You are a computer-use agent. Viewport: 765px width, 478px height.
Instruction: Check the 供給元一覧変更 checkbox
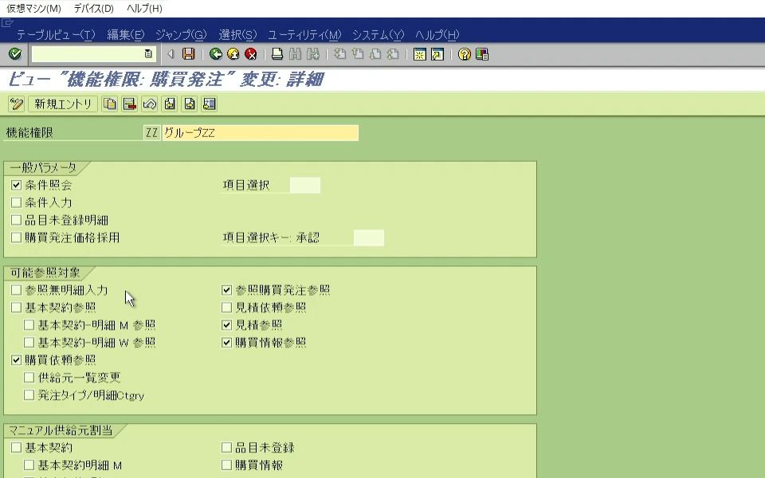[x=29, y=378]
